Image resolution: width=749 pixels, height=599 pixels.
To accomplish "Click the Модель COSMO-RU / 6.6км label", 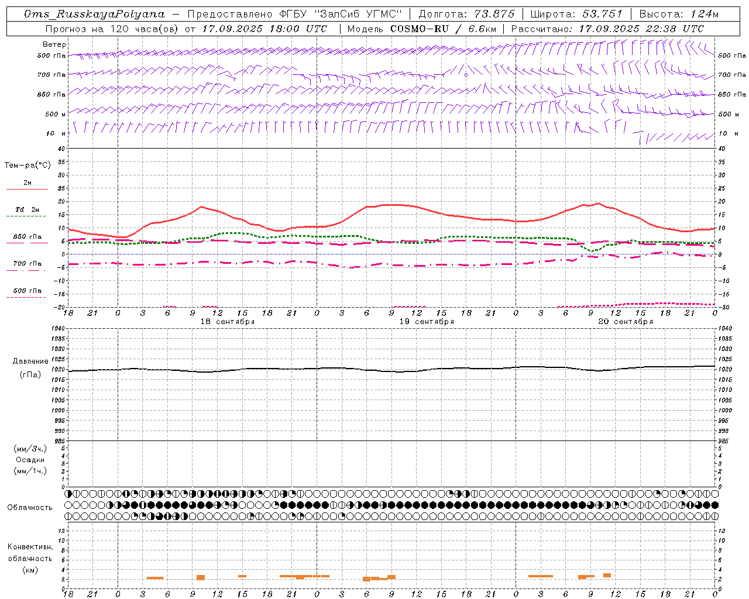I will [422, 29].
